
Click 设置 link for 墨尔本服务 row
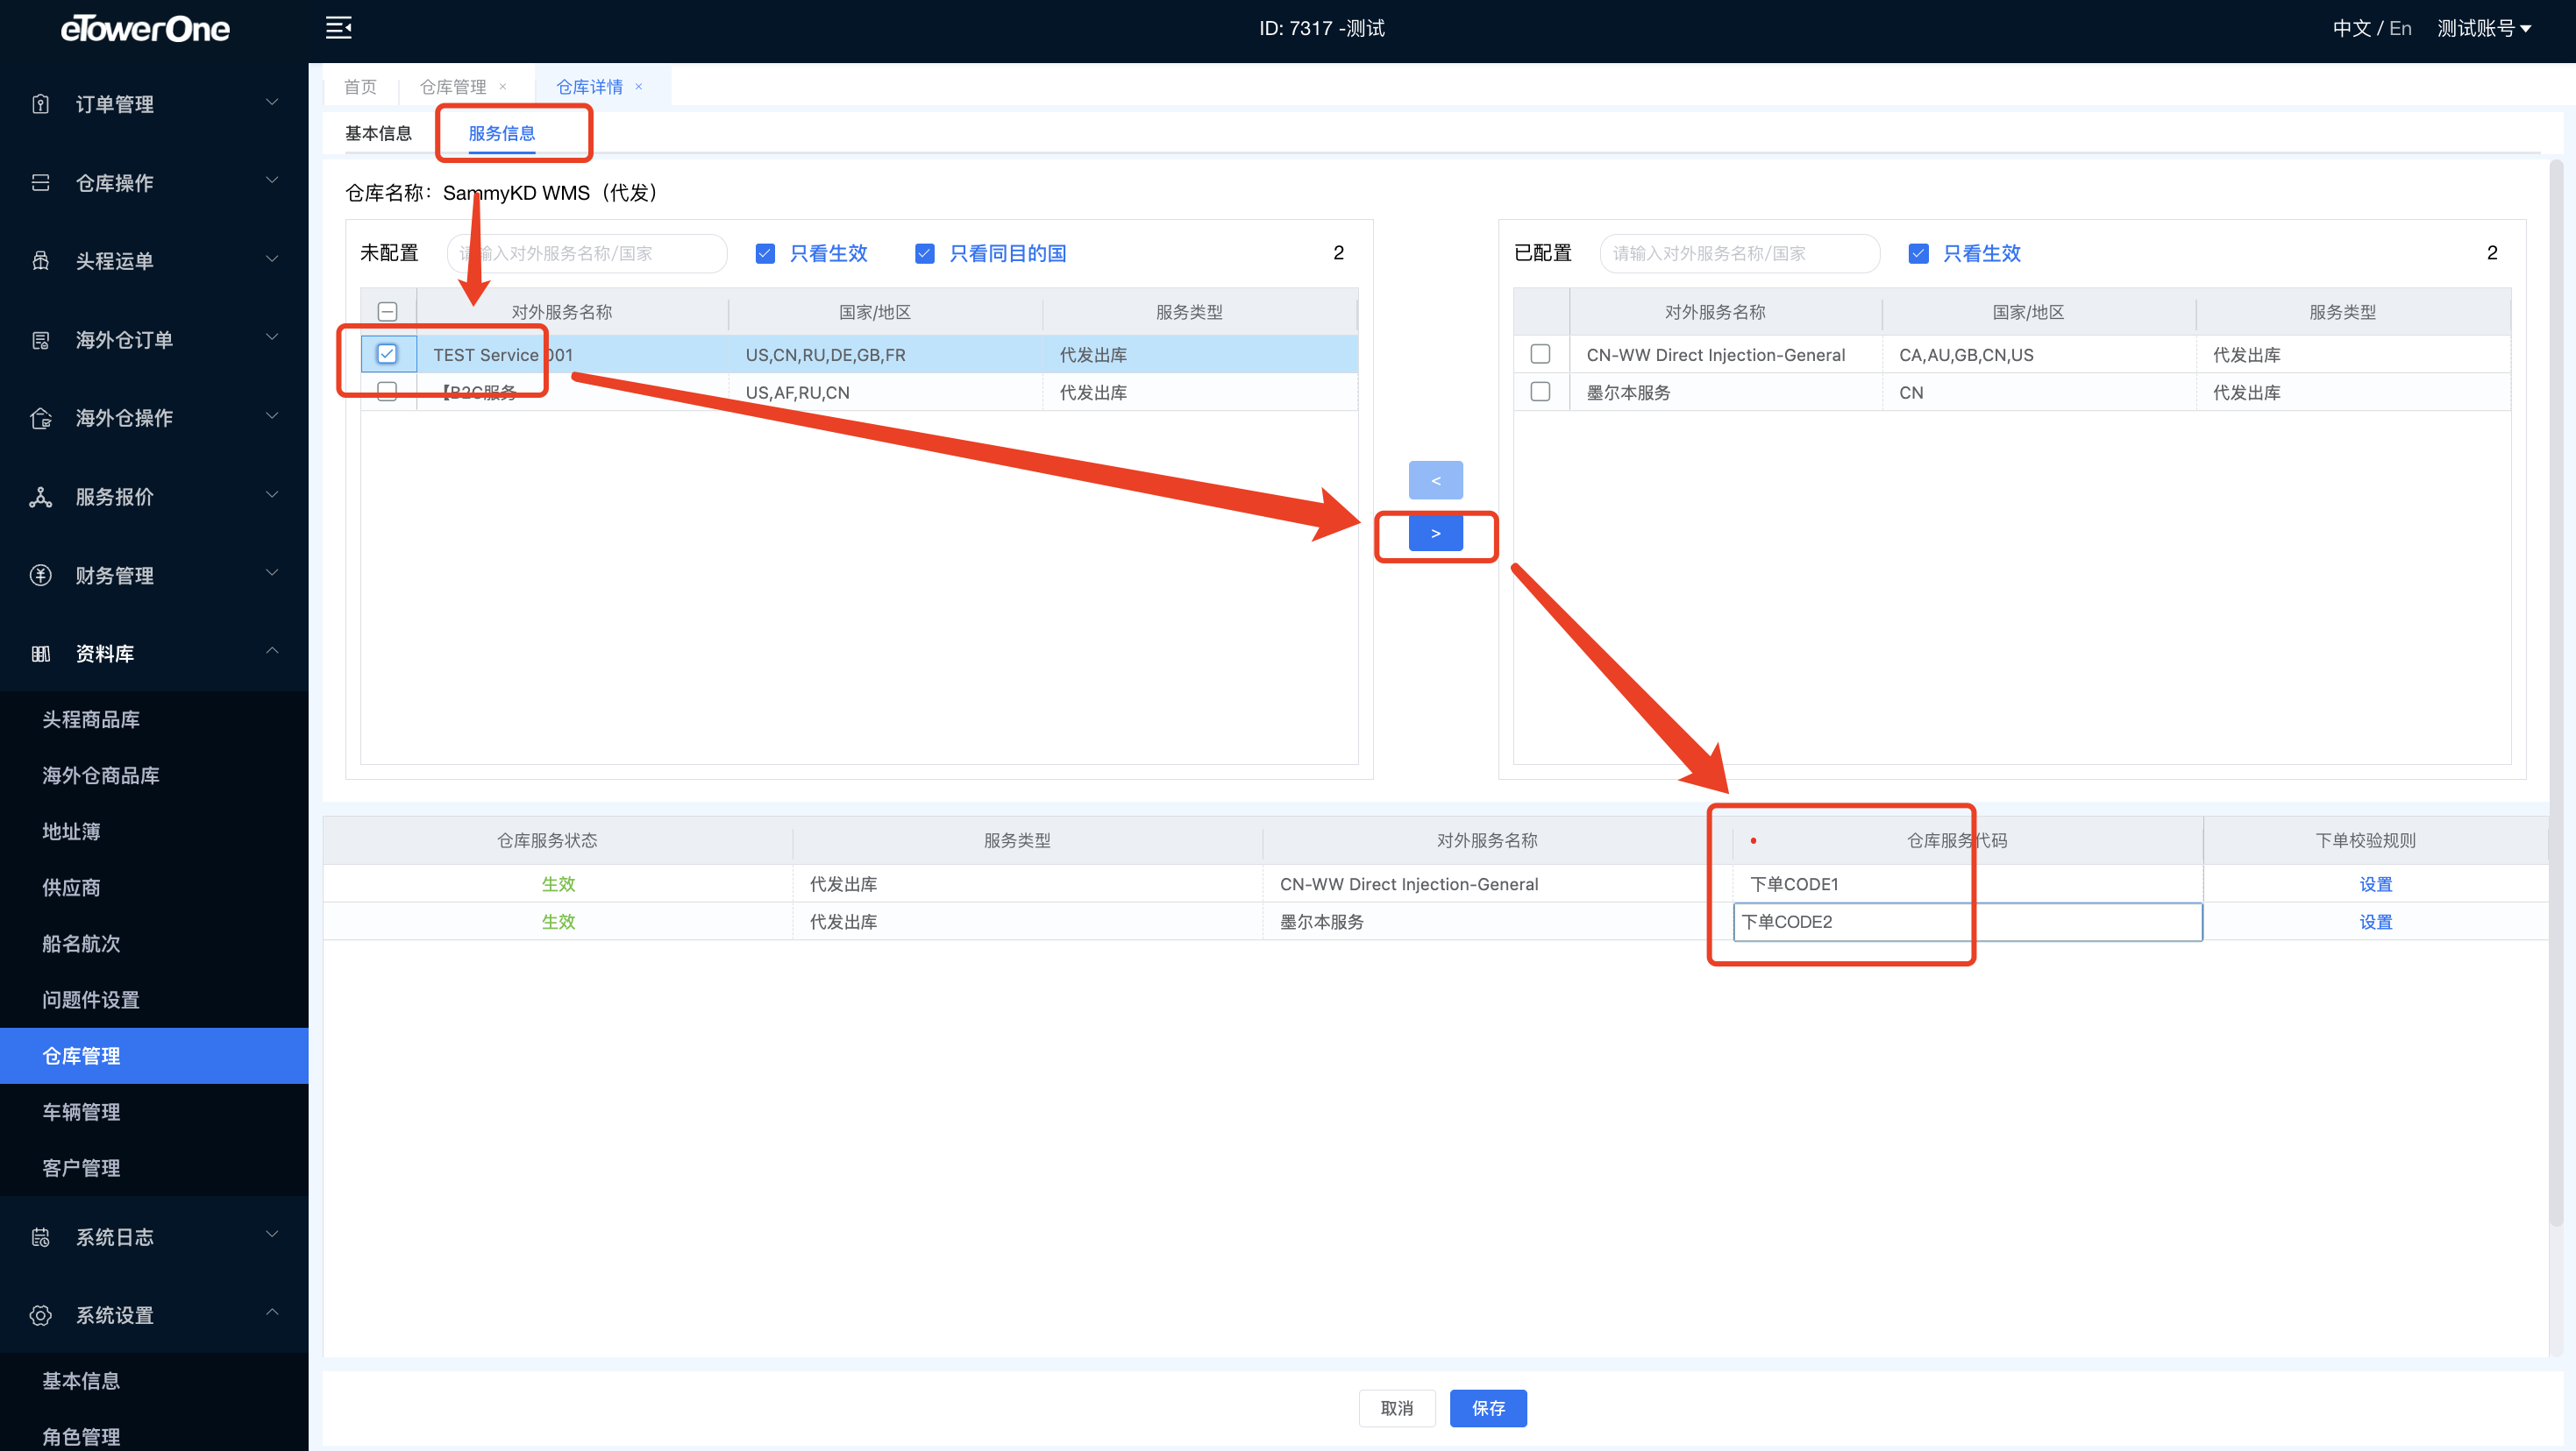point(2376,922)
